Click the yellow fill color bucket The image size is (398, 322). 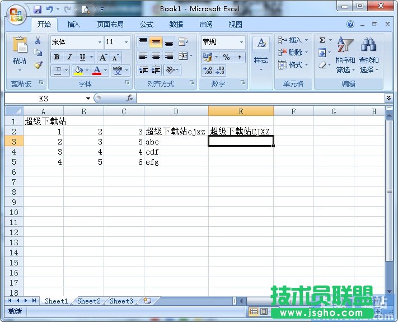(x=78, y=71)
